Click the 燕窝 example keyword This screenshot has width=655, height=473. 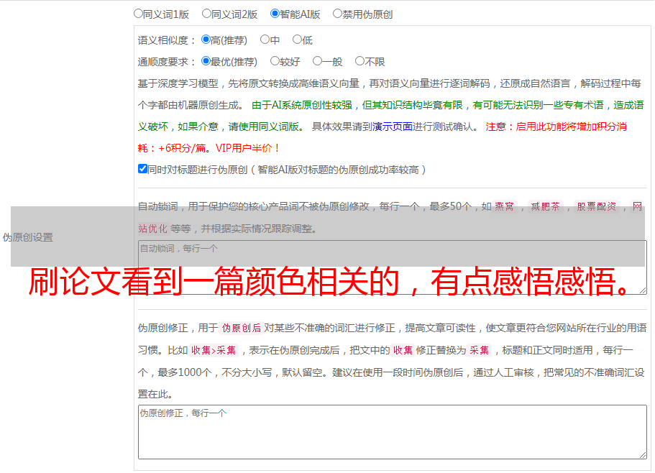tap(504, 206)
